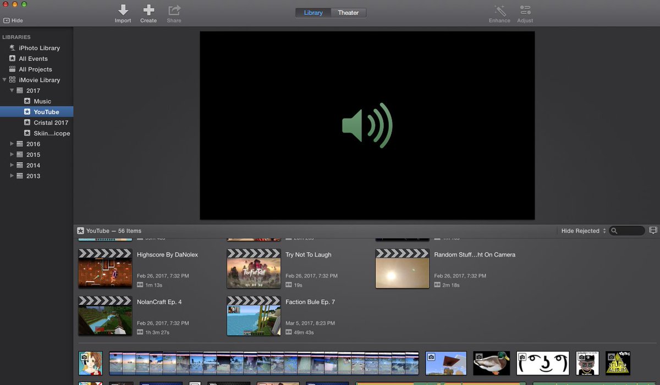The height and width of the screenshot is (385, 660).
Task: Click the 1h 3m 27s duration
Action: click(157, 332)
